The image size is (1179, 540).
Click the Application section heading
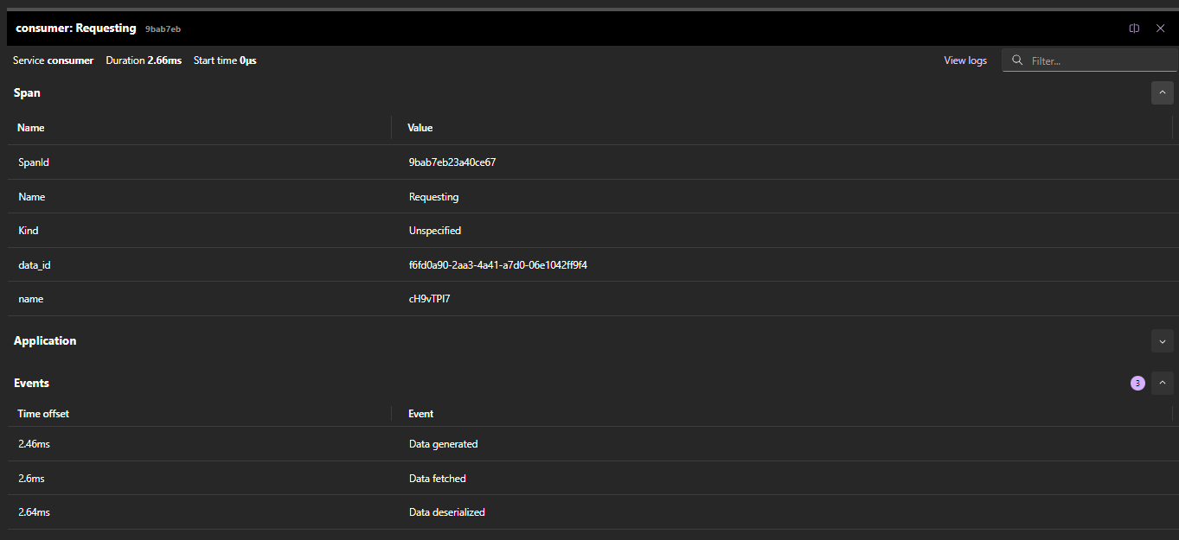(45, 341)
